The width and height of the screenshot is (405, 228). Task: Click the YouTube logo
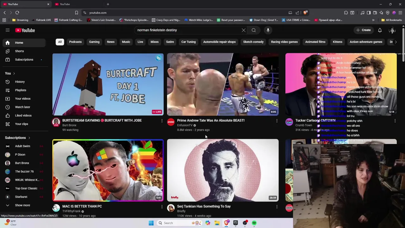tap(25, 30)
